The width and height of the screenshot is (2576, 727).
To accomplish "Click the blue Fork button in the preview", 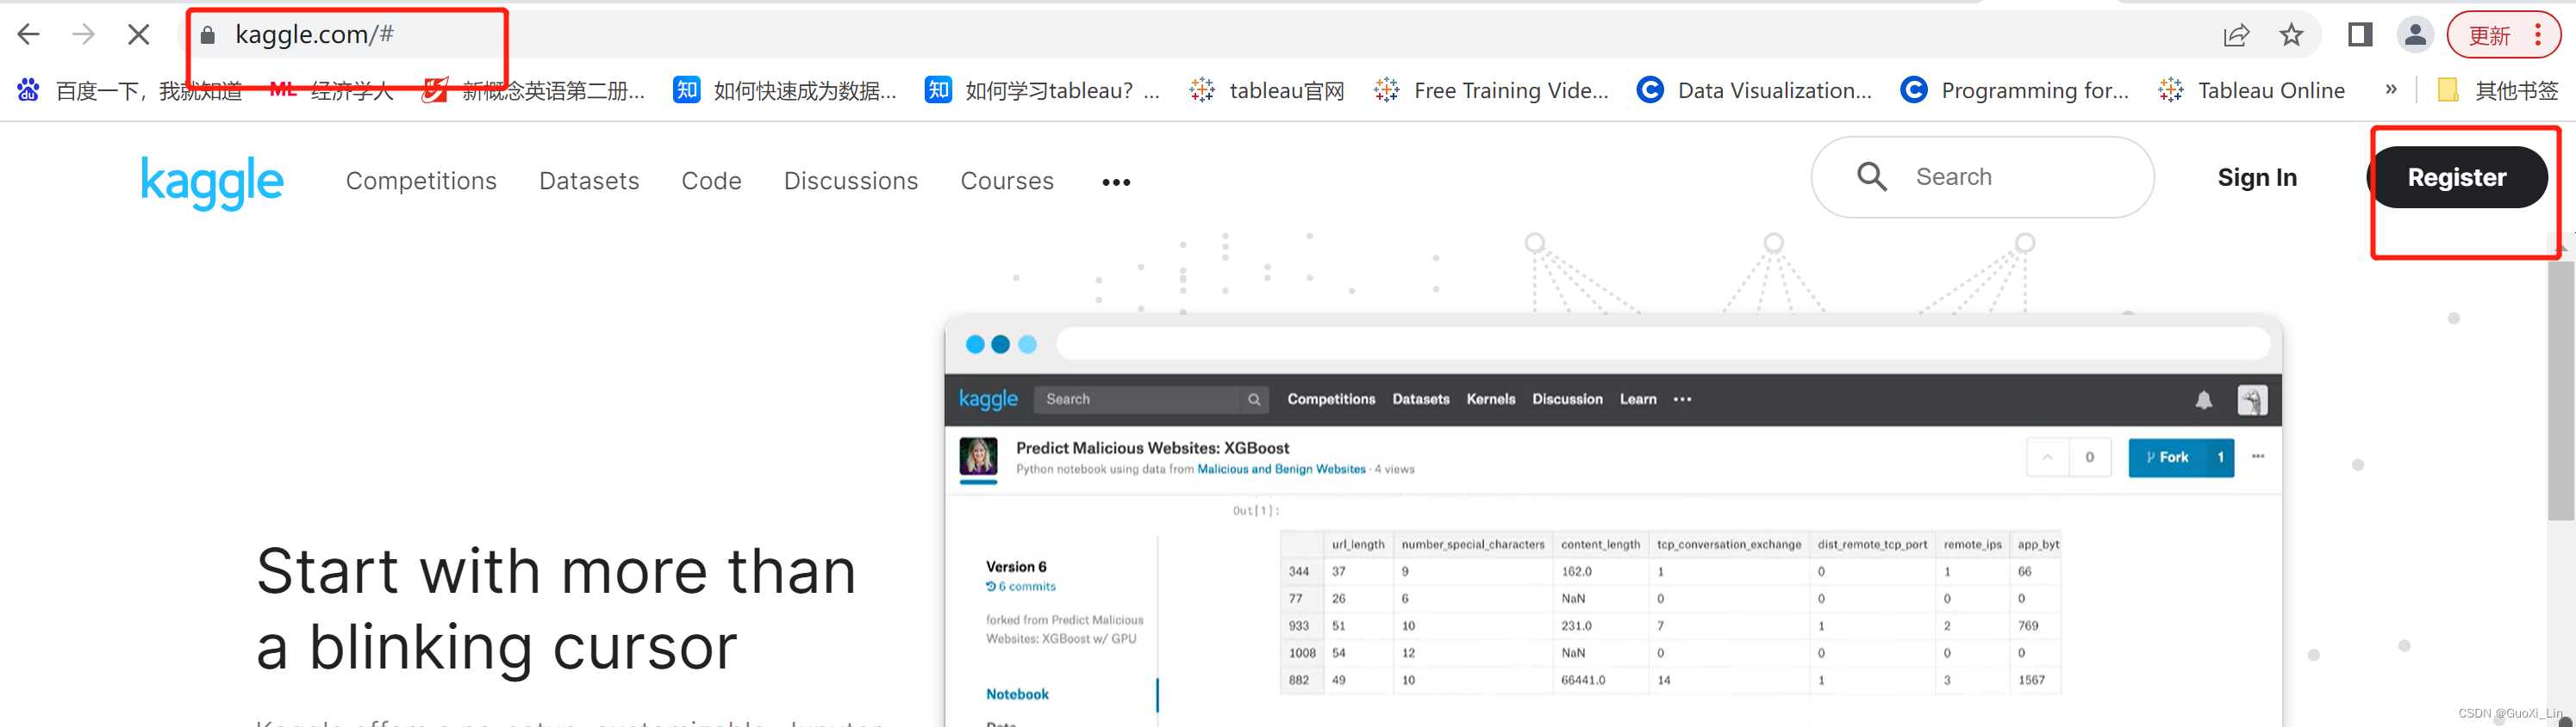I will [2181, 458].
